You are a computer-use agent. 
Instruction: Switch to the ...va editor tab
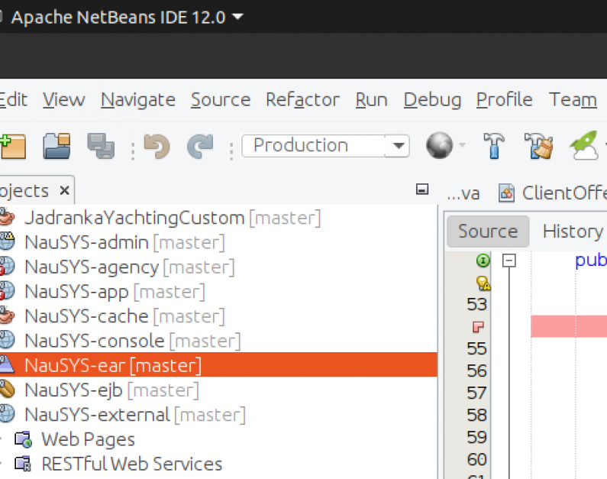(x=463, y=193)
